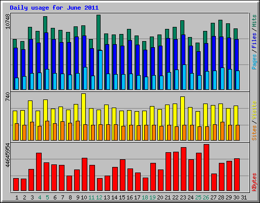Screen dimensions: 260x203
Task: Click day 23 on the x-axis
Action: [x=183, y=197]
